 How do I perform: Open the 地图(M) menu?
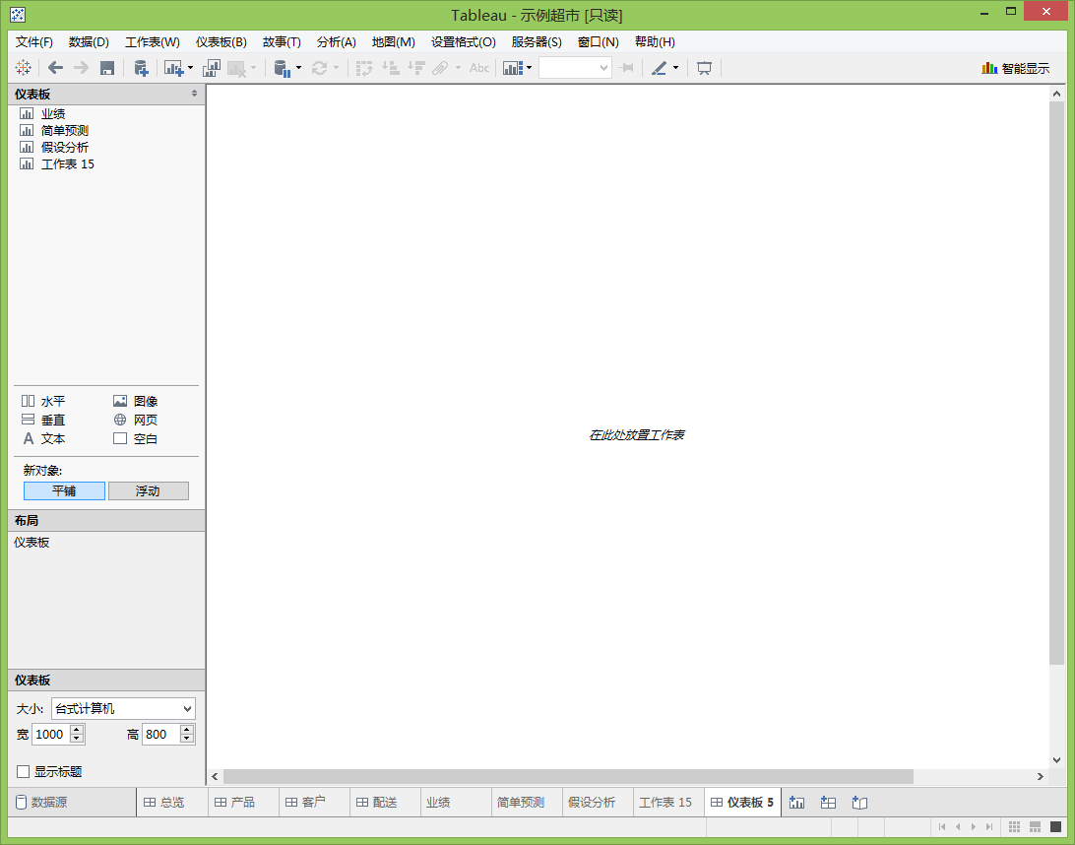pos(394,41)
